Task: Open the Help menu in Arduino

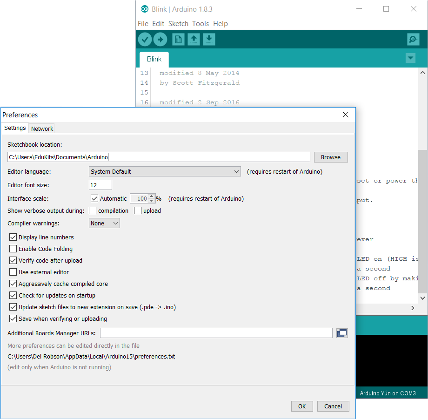Action: (221, 24)
